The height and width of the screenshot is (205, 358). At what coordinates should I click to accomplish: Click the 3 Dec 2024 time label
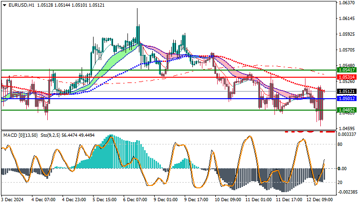click(12, 200)
